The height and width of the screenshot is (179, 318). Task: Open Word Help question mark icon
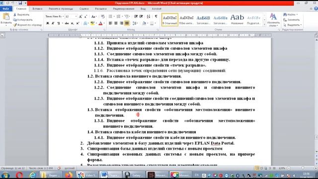(x=316, y=8)
